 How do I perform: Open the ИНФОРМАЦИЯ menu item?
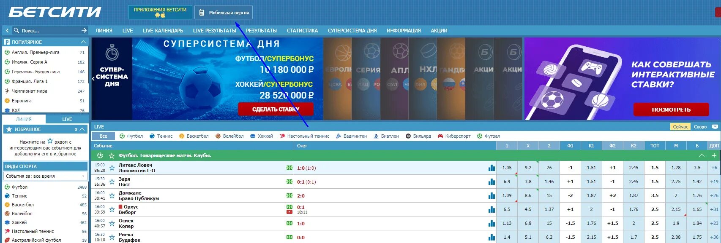(404, 30)
